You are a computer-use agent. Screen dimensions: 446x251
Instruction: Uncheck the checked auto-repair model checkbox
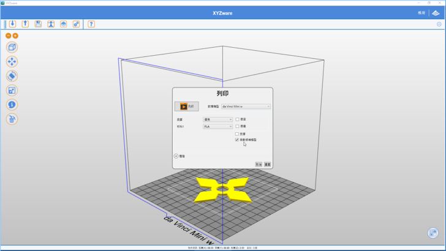[237, 140]
